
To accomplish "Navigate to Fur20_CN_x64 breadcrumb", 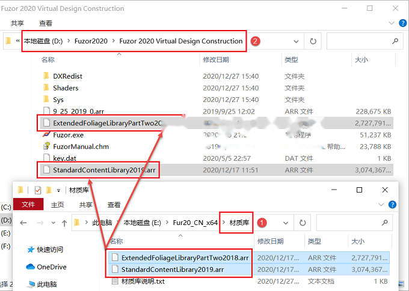I will [195, 223].
